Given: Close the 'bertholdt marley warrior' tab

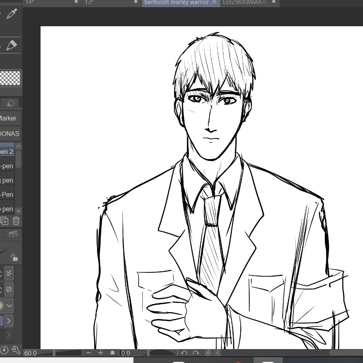Looking at the screenshot, I should click(x=214, y=2).
